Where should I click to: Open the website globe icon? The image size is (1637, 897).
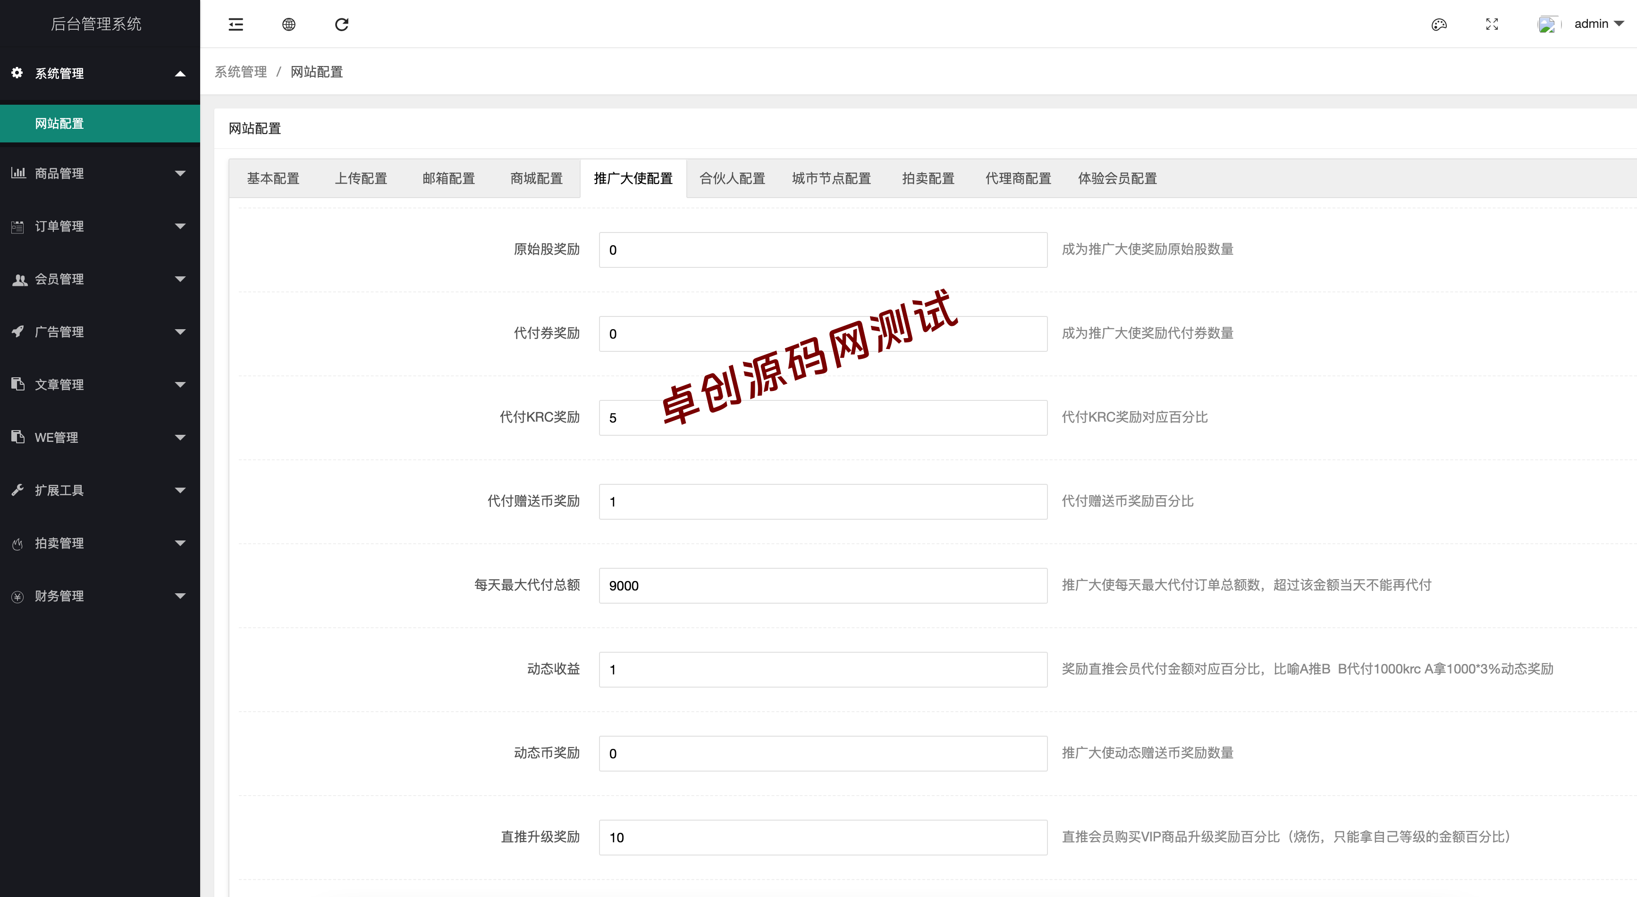[x=288, y=24]
